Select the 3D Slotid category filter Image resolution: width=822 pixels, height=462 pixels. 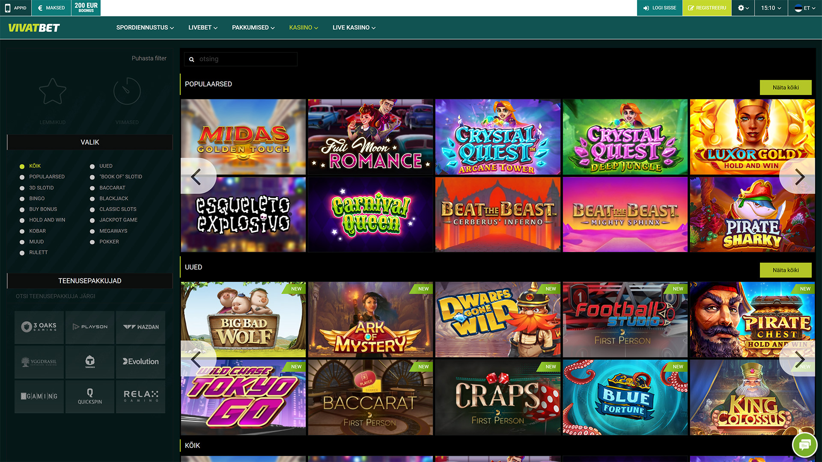(x=37, y=188)
